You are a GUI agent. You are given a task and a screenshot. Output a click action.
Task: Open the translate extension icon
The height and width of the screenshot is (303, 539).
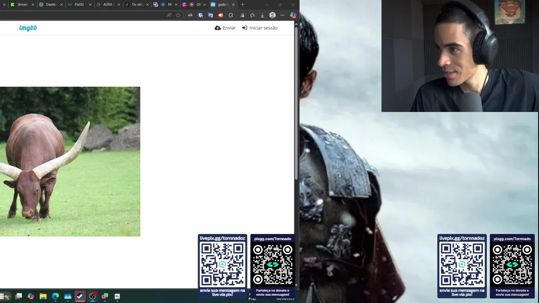(x=211, y=15)
